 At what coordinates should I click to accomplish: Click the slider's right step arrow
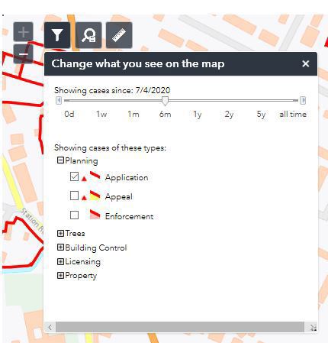pyautogui.click(x=303, y=100)
